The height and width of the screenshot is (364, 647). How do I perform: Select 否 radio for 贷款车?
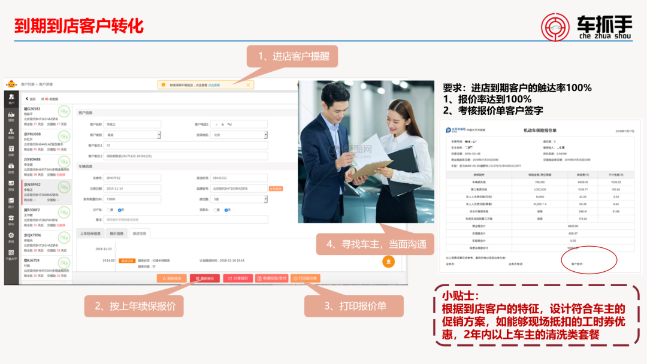(226, 210)
